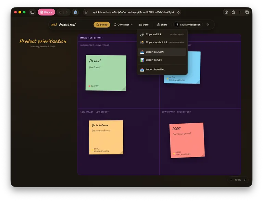Select the green Do now! sticky note
The image size is (263, 201).
click(x=106, y=73)
